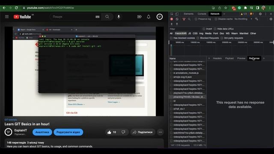Bookmark this page with the star icon
Image resolution: width=274 pixels, height=154 pixels.
tap(226, 8)
